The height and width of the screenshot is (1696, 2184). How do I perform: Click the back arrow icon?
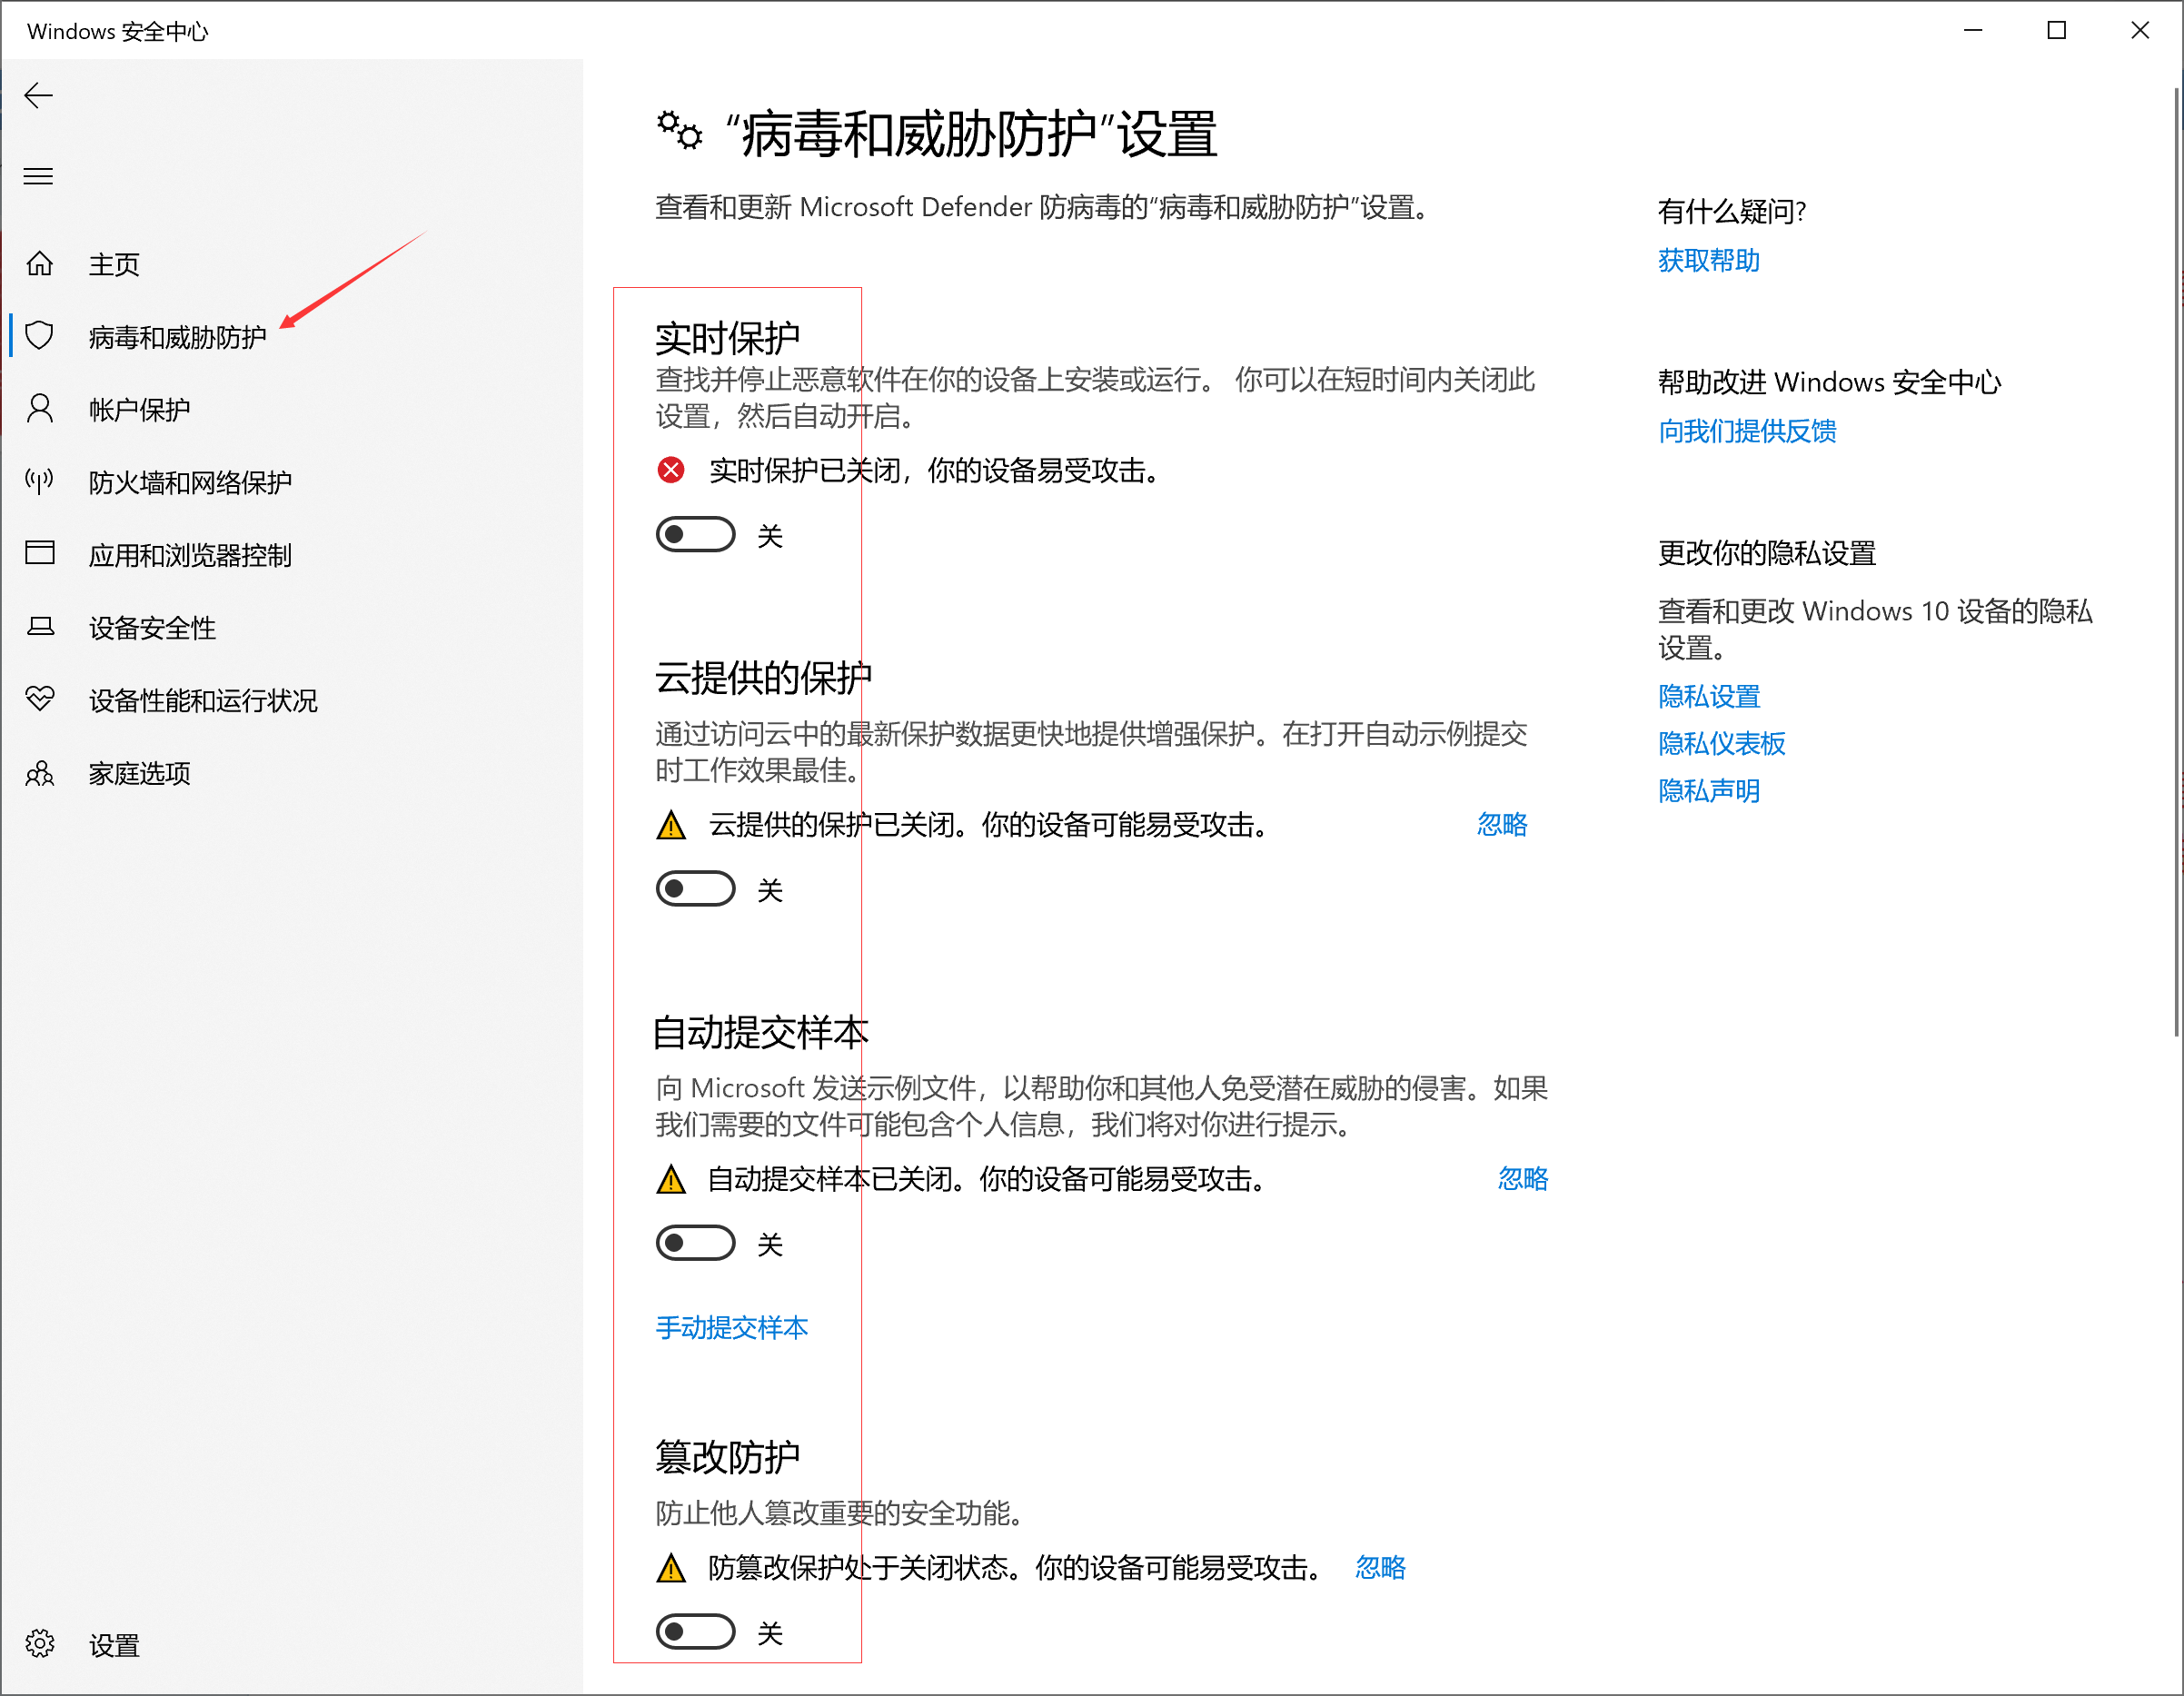click(x=39, y=96)
